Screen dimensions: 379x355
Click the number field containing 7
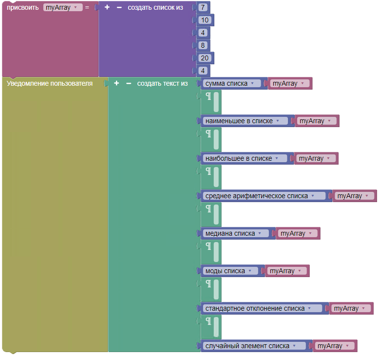click(203, 7)
